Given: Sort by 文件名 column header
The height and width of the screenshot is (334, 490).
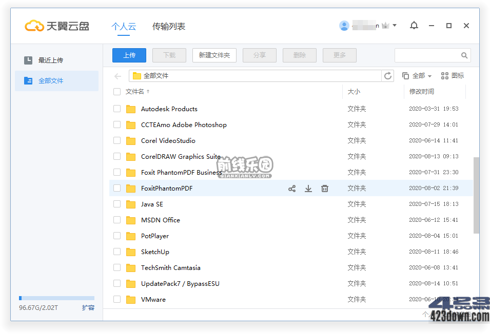Looking at the screenshot, I should click(138, 92).
